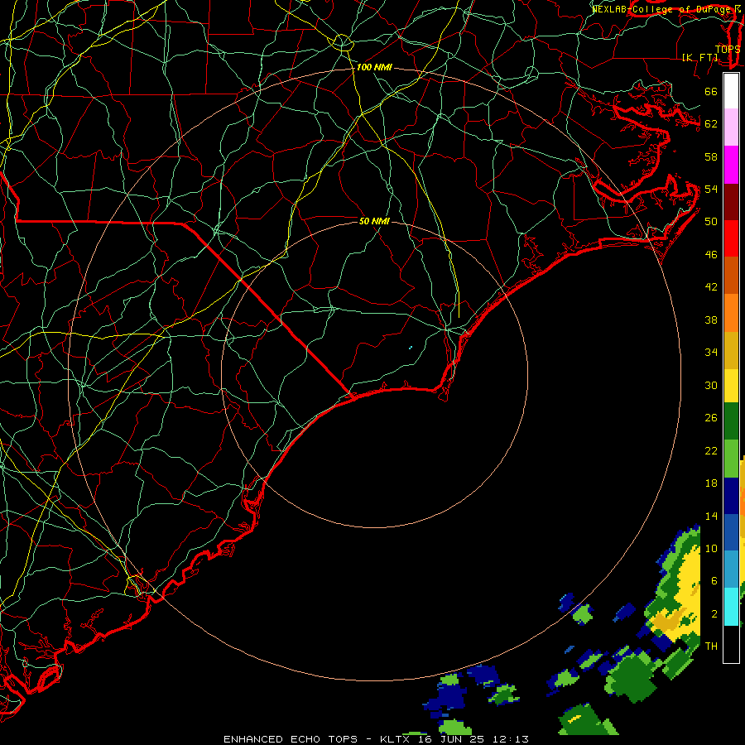This screenshot has height=745, width=745.
Task: Select the bright yellow legend swatch
Action: click(x=731, y=385)
